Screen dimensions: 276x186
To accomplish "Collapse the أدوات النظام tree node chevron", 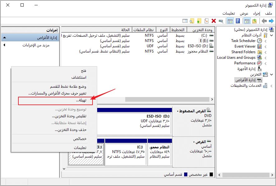I will tap(272, 35).
